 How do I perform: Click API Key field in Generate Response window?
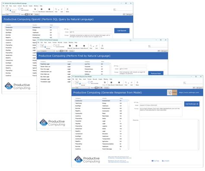(x=161, y=102)
